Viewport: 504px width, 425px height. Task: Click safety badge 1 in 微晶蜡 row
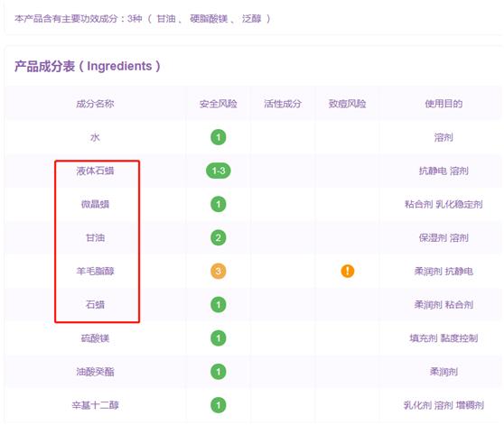tap(219, 204)
